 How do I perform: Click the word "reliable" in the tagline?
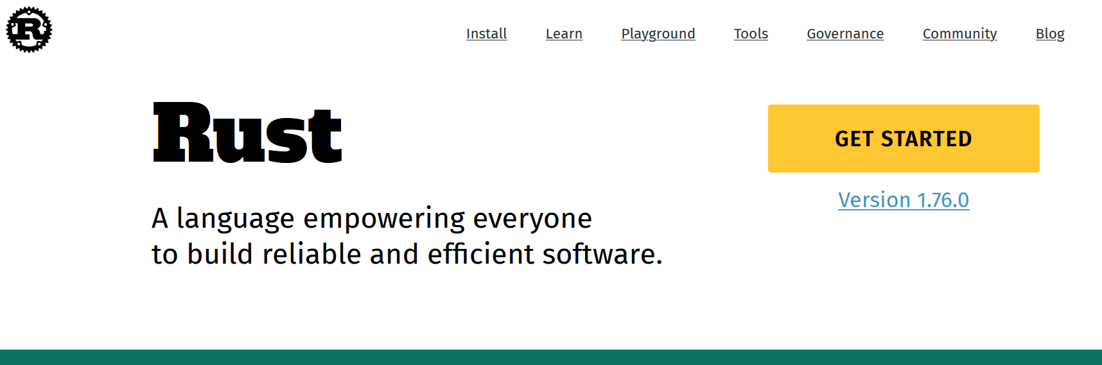coord(311,254)
